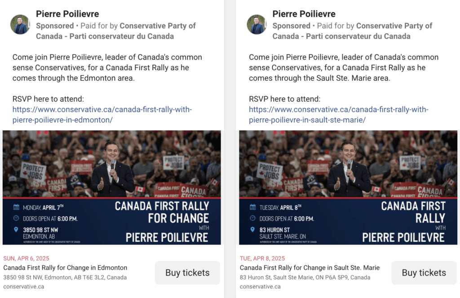Screen dimensions: 460x298
Task: Click Conservative Party of Canada sponsor name in the Edmonton ad
Action: tap(157, 26)
